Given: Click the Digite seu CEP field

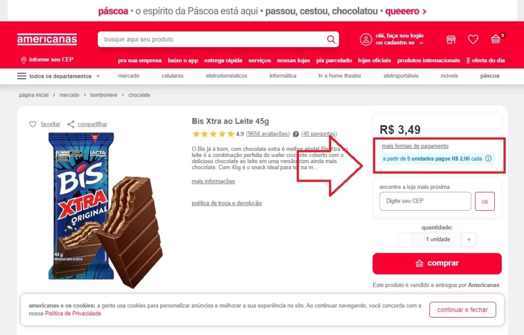Looking at the screenshot, I should 425,201.
